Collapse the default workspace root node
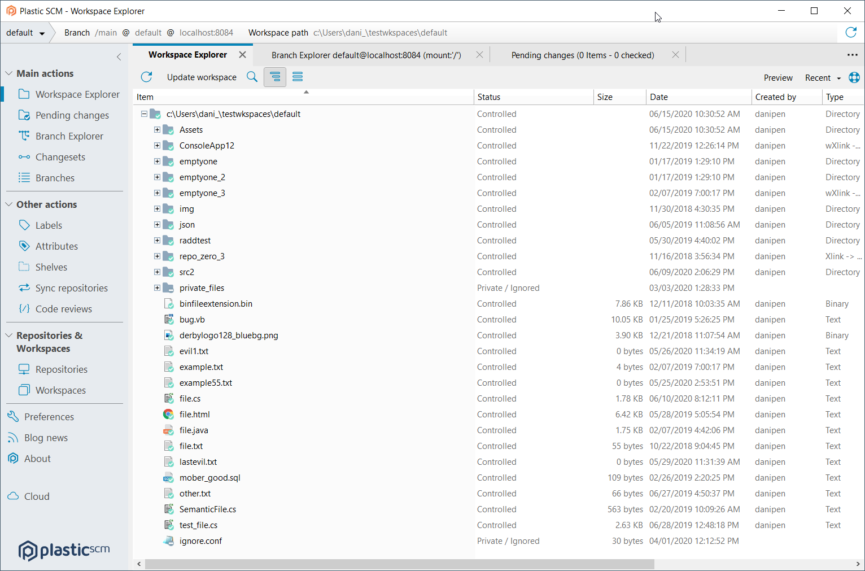The image size is (865, 571). 144,114
